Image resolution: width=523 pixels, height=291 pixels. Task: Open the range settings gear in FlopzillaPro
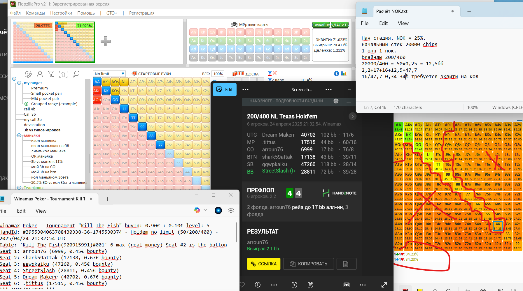click(28, 74)
